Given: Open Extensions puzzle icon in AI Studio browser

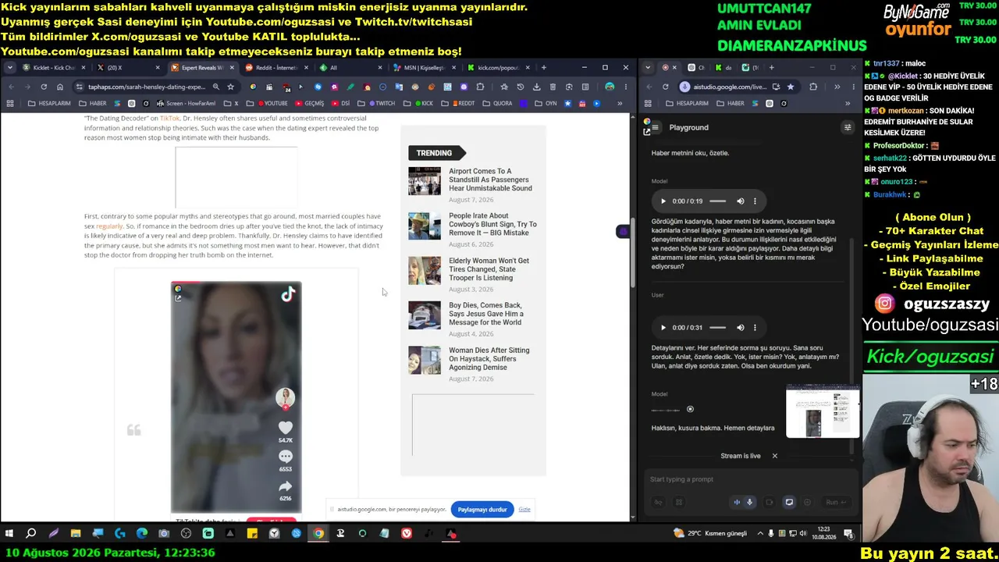Looking at the screenshot, I should tap(813, 87).
